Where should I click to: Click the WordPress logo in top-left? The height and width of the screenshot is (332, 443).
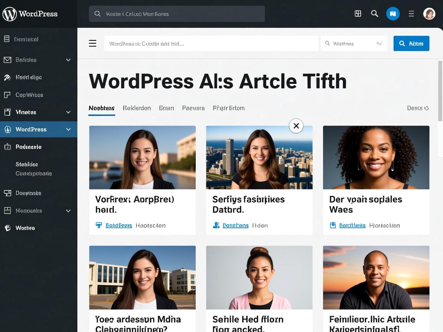point(10,14)
